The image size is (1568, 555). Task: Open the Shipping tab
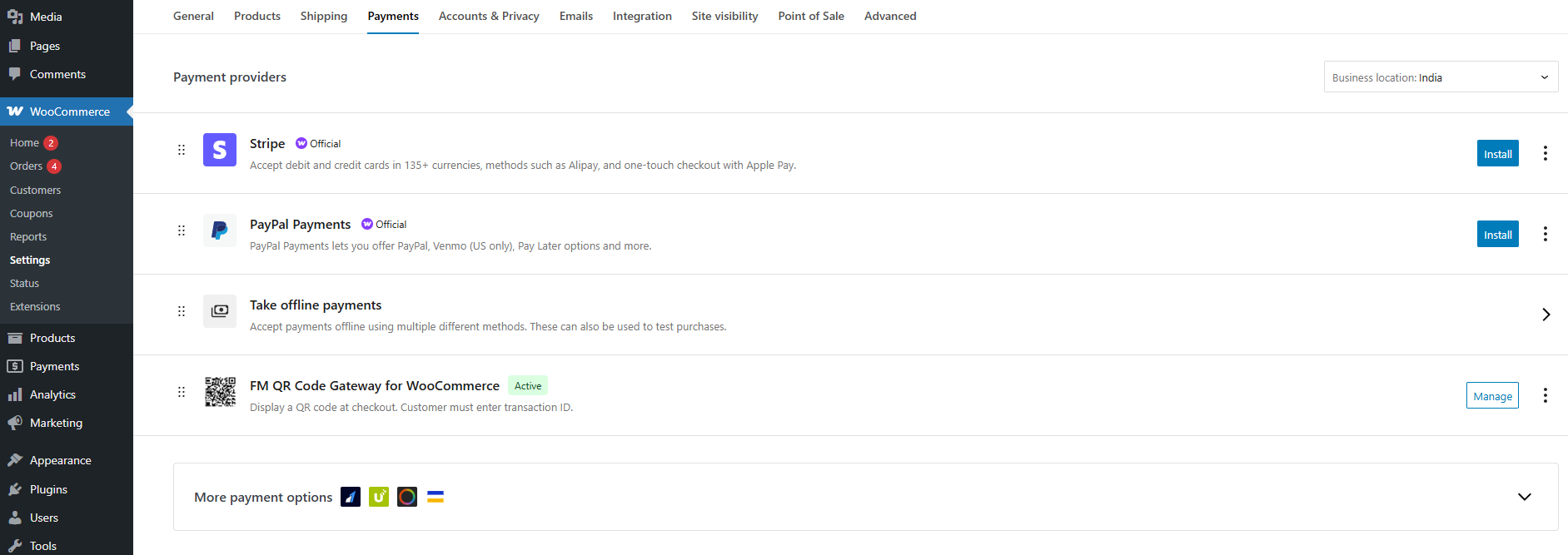coord(324,16)
